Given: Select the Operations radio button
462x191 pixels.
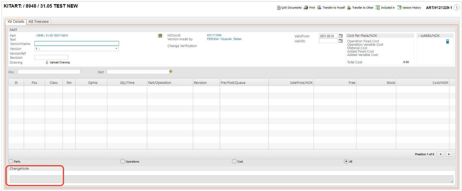Looking at the screenshot, I should (123, 162).
